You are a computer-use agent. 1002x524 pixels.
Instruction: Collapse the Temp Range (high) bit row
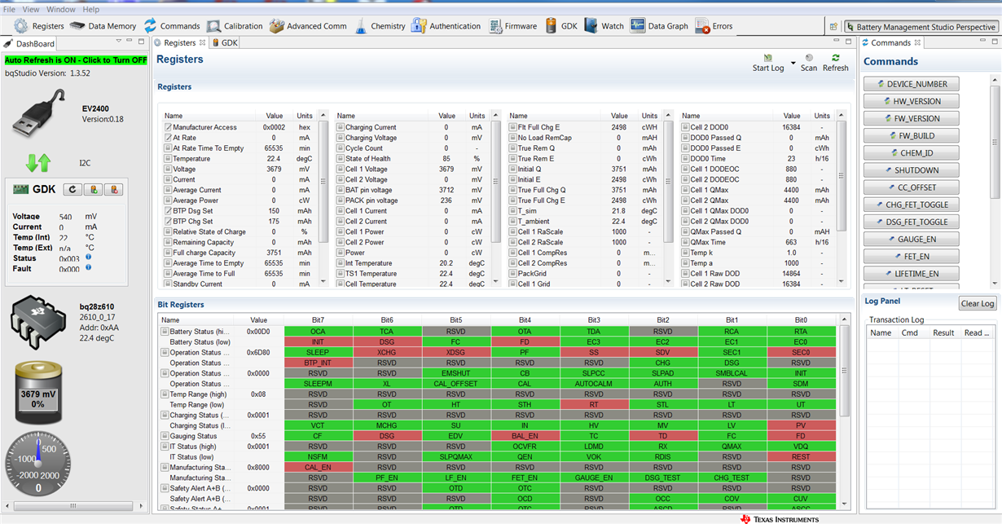[165, 394]
